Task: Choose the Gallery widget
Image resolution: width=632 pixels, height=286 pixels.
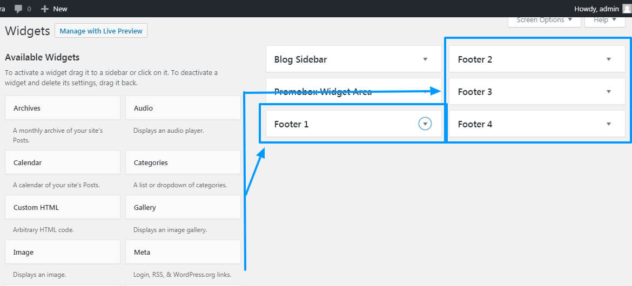Action: tap(183, 207)
